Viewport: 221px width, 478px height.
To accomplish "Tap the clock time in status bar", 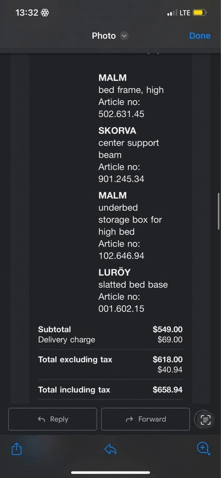I will (x=27, y=13).
